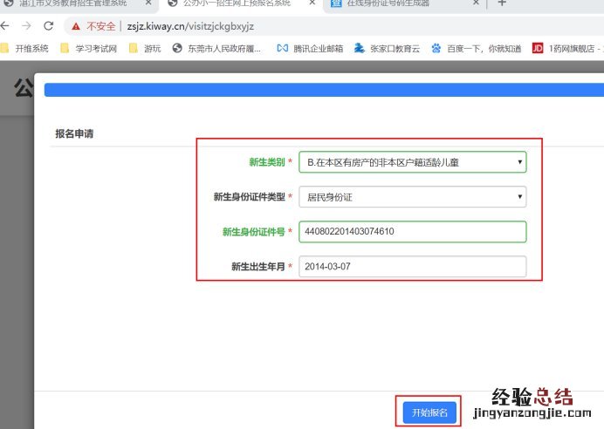The width and height of the screenshot is (604, 429).
Task: Expand the 新生身份证件类型 dropdown
Action: [x=412, y=197]
